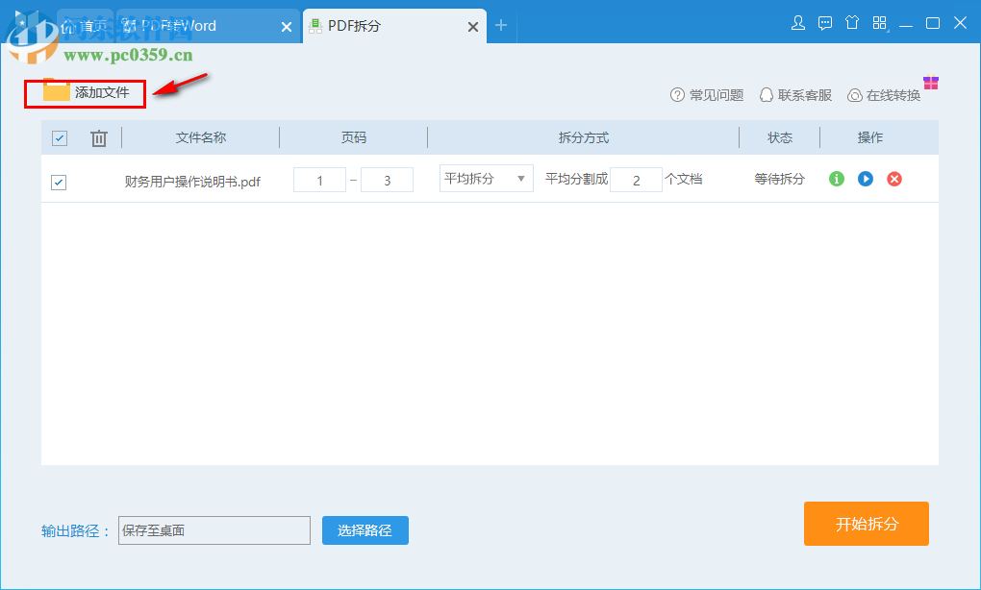The image size is (981, 590).
Task: Open the 平均拆分 split mode dropdown
Action: (x=486, y=178)
